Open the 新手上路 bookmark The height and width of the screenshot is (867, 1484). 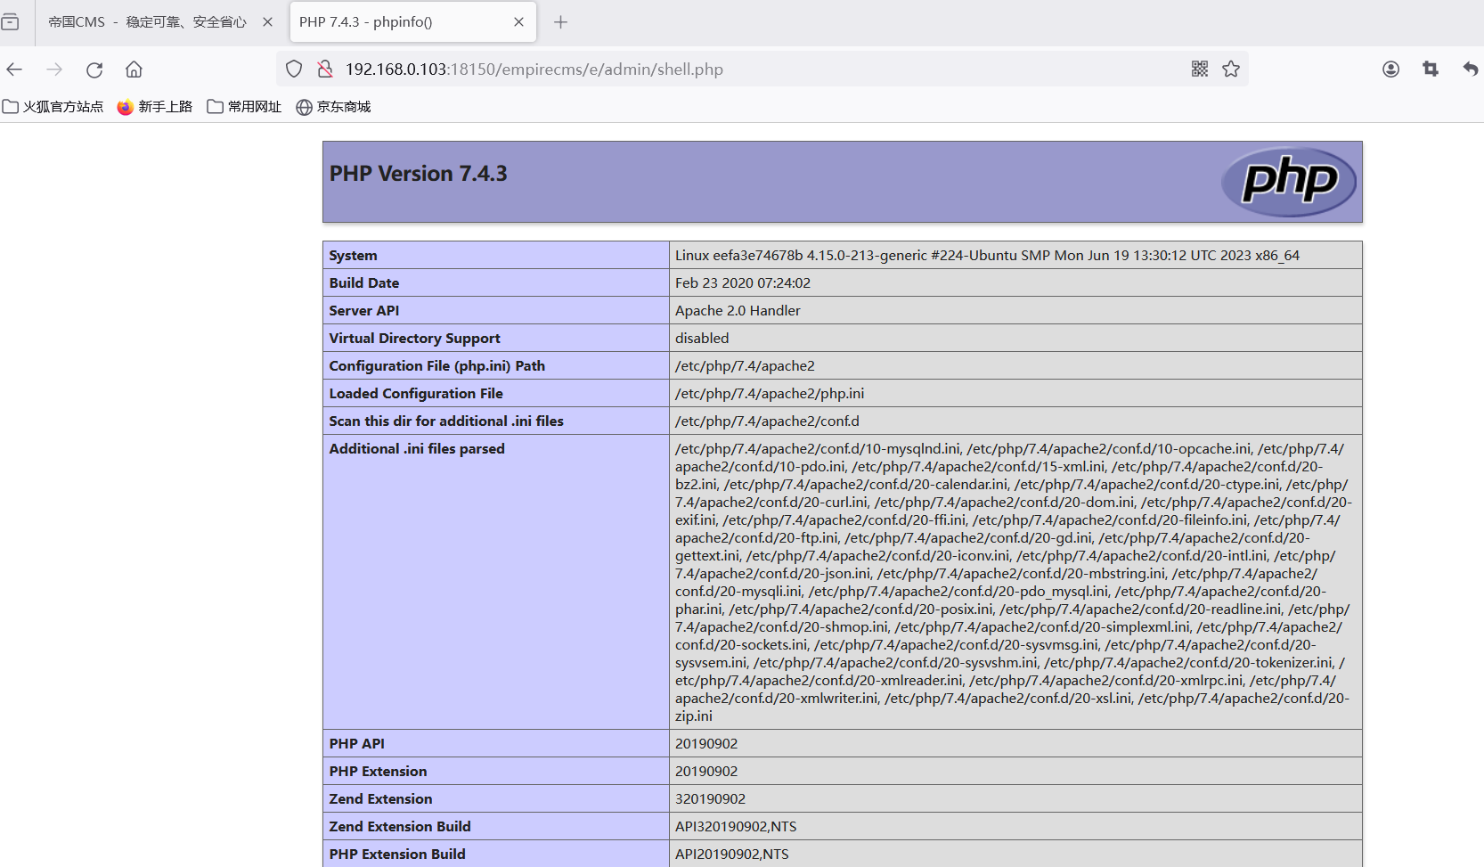(155, 107)
